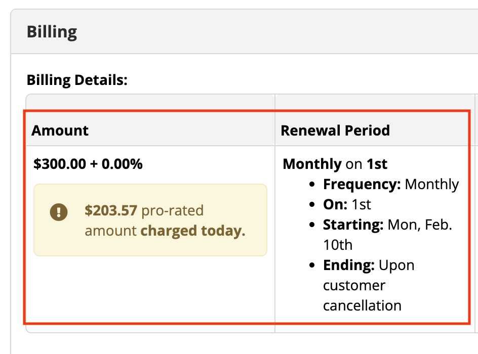Viewport: 478px width, 354px height.
Task: Click the bold Monthly text
Action: 312,164
